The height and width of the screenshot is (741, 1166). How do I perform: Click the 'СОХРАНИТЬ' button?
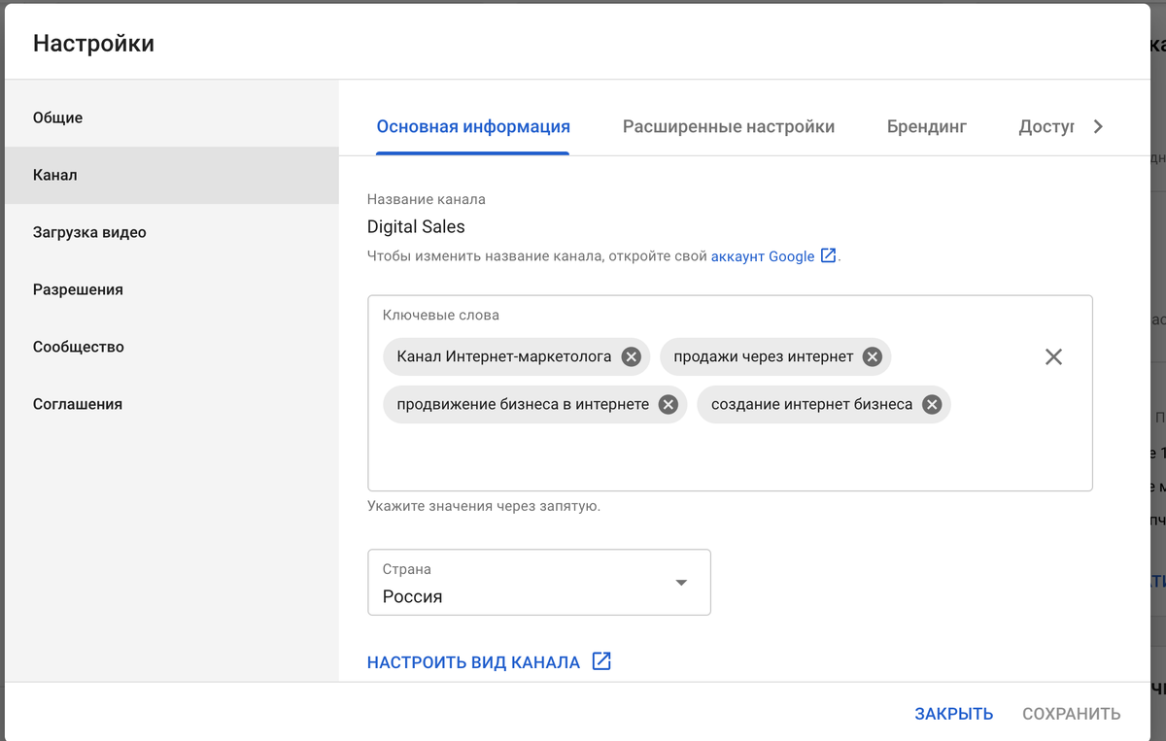point(1071,714)
